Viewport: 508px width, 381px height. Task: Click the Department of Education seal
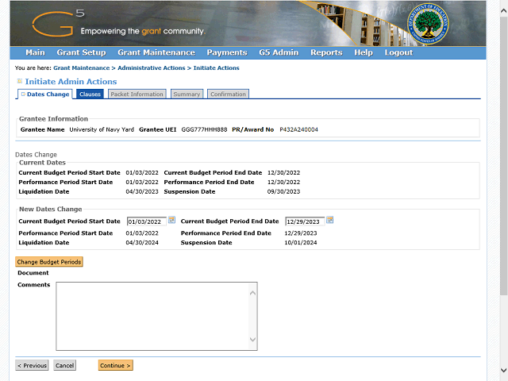coord(428,24)
